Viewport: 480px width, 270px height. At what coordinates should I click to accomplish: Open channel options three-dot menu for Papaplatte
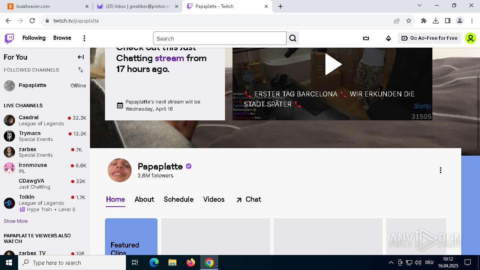[x=441, y=170]
